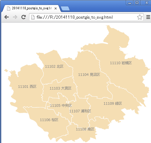Image resolution: width=151 pixels, height=143 pixels.
Task: Click the 11109 緑区 map region
Action: 113,103
